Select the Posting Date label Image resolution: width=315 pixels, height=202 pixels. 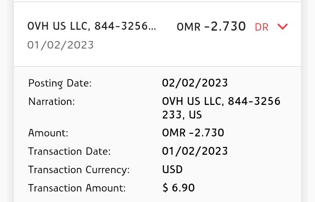point(60,83)
